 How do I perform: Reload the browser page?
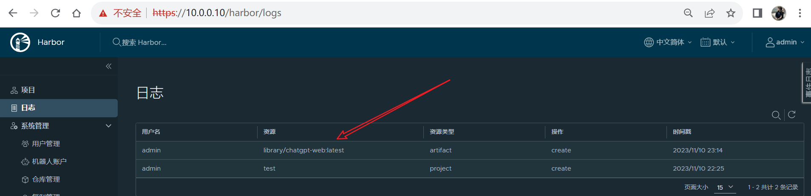tap(55, 13)
